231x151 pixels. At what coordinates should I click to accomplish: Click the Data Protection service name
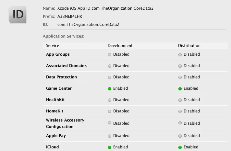coord(61,77)
